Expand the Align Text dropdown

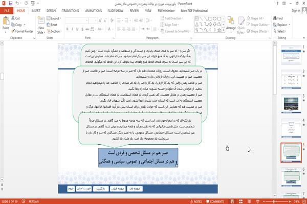169,25
